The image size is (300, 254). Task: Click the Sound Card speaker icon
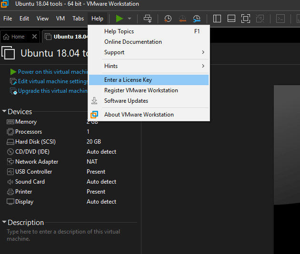(x=10, y=182)
